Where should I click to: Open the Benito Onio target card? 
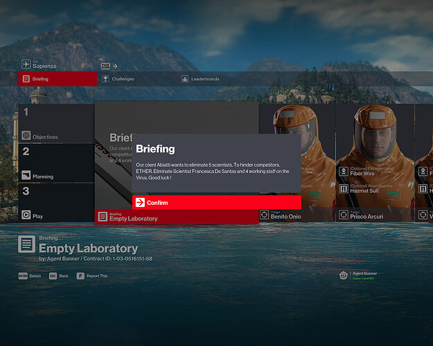tap(297, 163)
